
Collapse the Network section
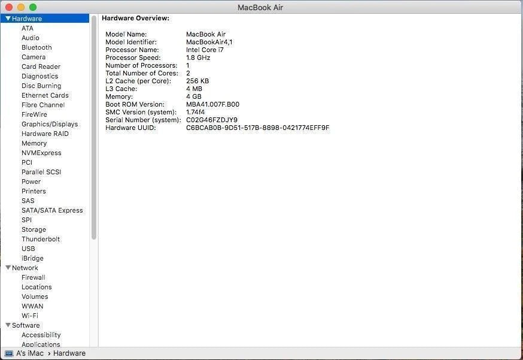[8, 268]
